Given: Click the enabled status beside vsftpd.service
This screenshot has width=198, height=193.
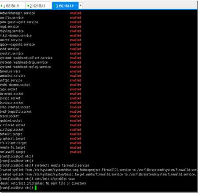Looking at the screenshot, I should click(75, 80).
